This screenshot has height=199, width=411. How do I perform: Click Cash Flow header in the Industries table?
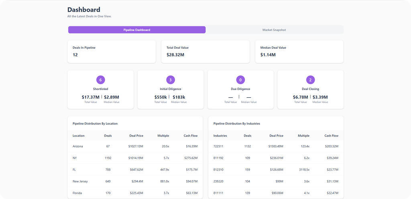point(331,136)
